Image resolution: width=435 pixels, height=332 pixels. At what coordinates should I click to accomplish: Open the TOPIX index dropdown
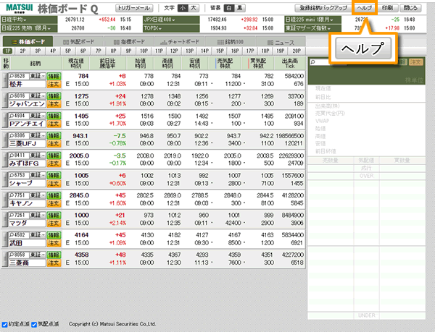tap(171, 28)
